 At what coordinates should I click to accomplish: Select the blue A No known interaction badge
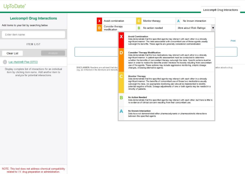(x=179, y=21)
